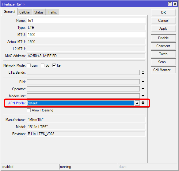Click the Operator input field
Viewport: 179px width, 171px height.
click(83, 89)
